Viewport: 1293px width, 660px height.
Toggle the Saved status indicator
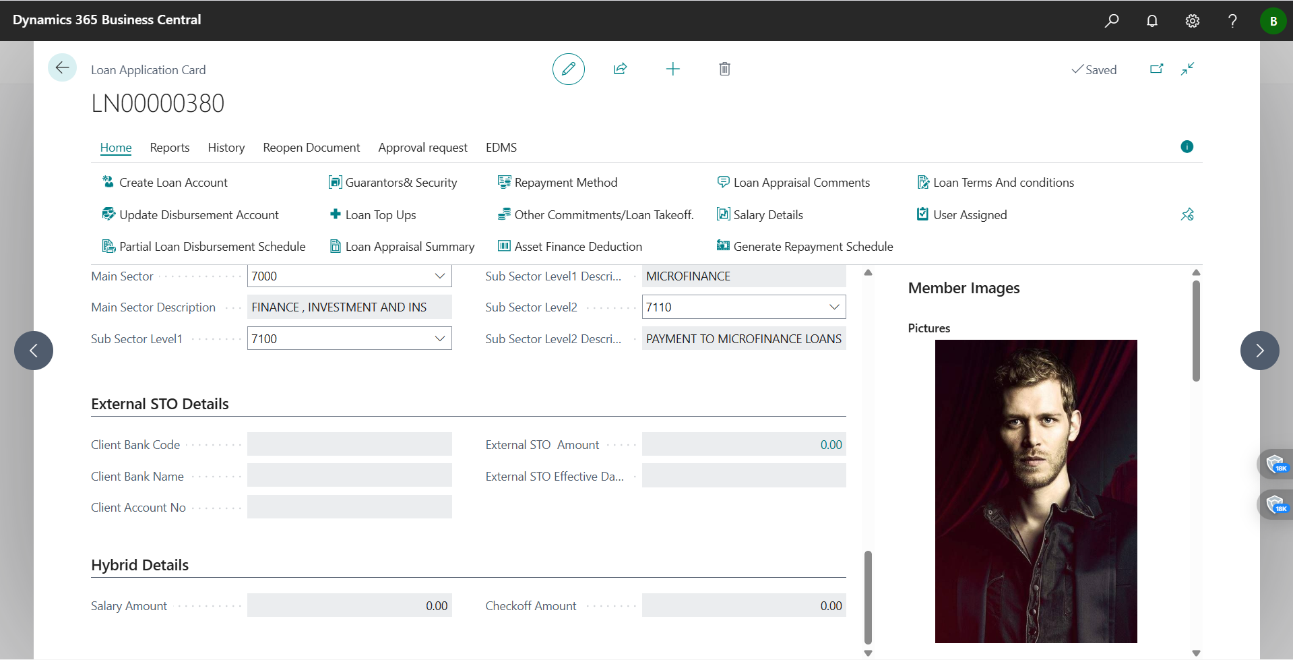coord(1094,69)
